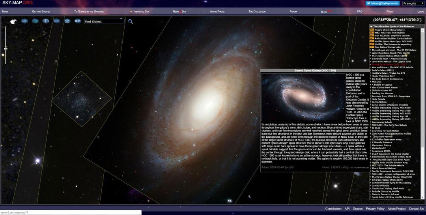Click the Login link
The height and width of the screenshot is (215, 426).
(420, 12)
